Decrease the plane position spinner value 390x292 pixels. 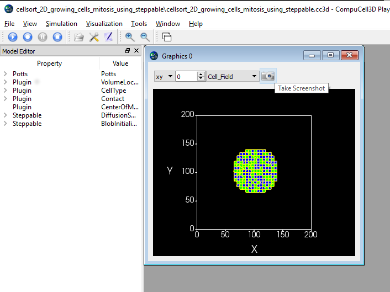tap(201, 79)
